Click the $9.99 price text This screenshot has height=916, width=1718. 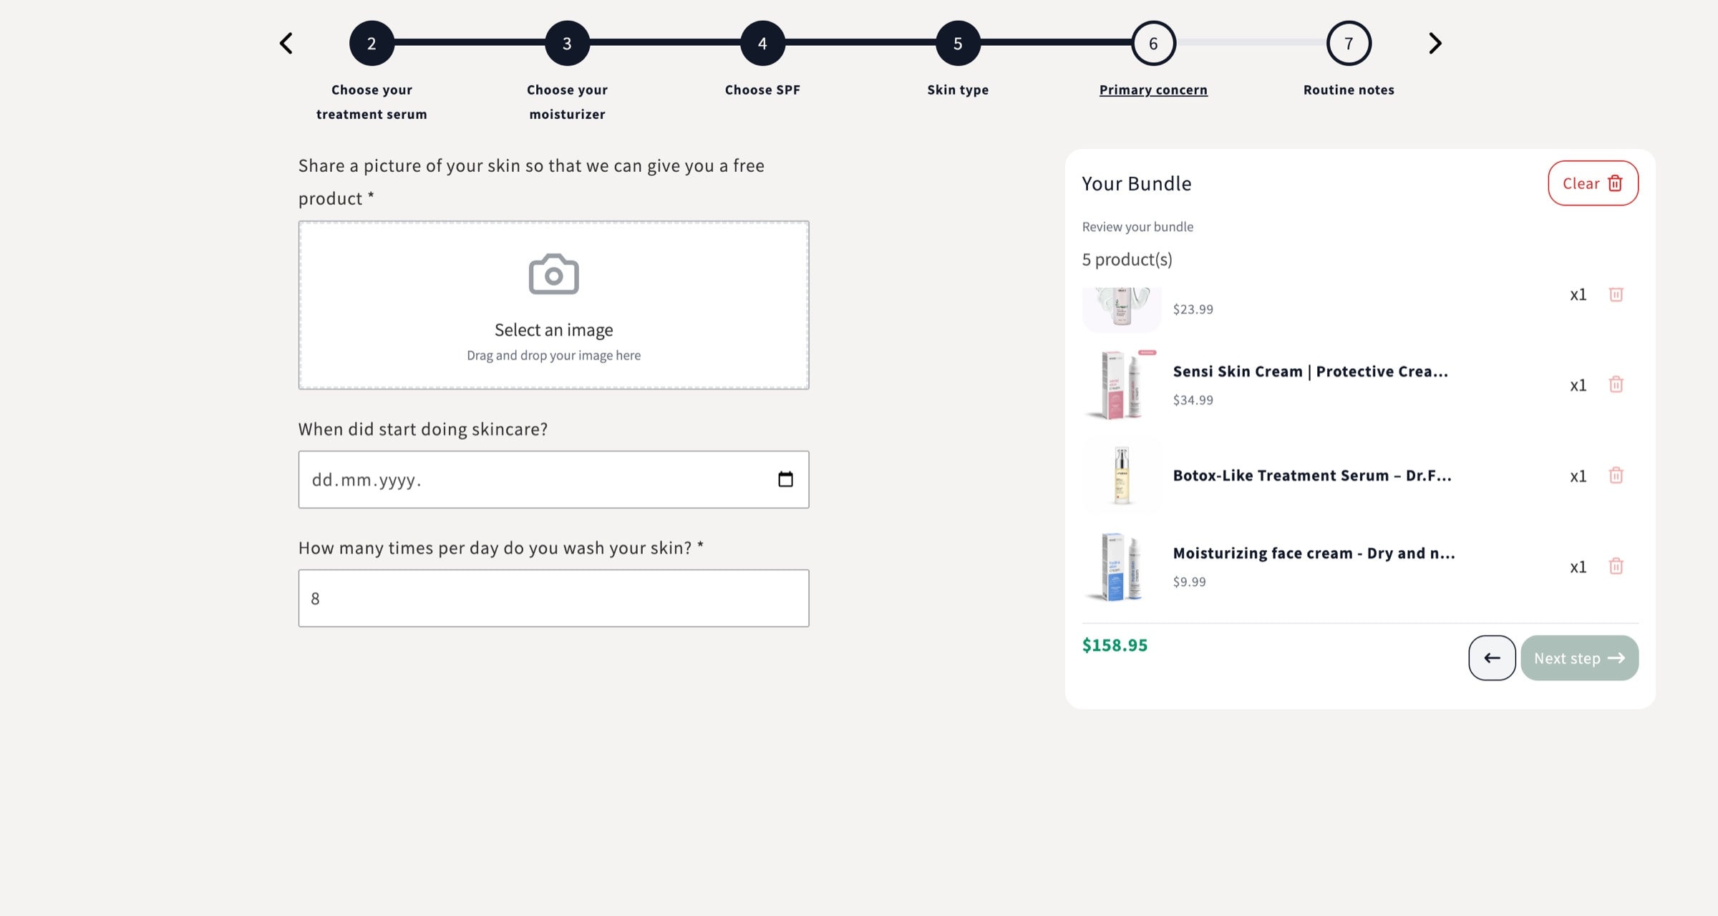coord(1189,582)
